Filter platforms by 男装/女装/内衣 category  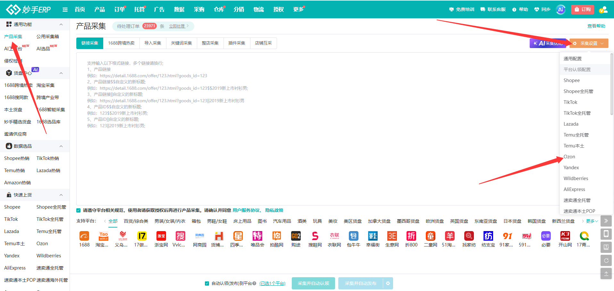tap(170, 221)
